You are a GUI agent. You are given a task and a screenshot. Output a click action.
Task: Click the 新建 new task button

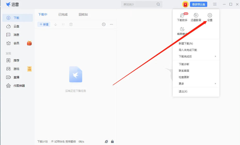(44, 24)
